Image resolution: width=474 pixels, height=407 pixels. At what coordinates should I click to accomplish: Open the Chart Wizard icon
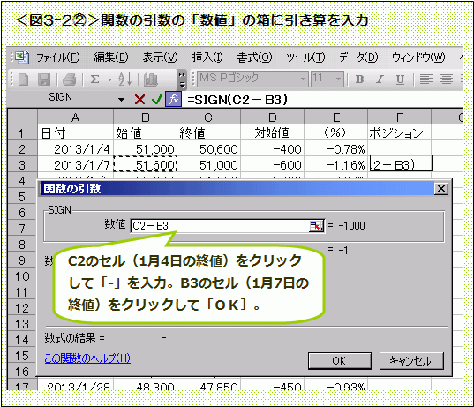151,79
